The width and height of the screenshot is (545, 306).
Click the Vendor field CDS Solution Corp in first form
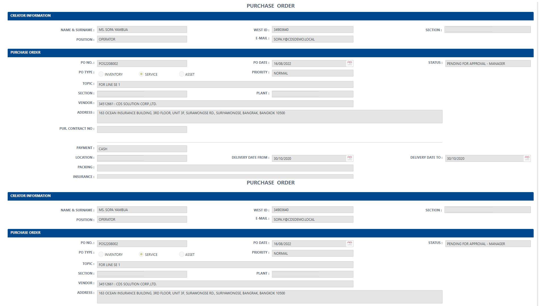(x=225, y=104)
